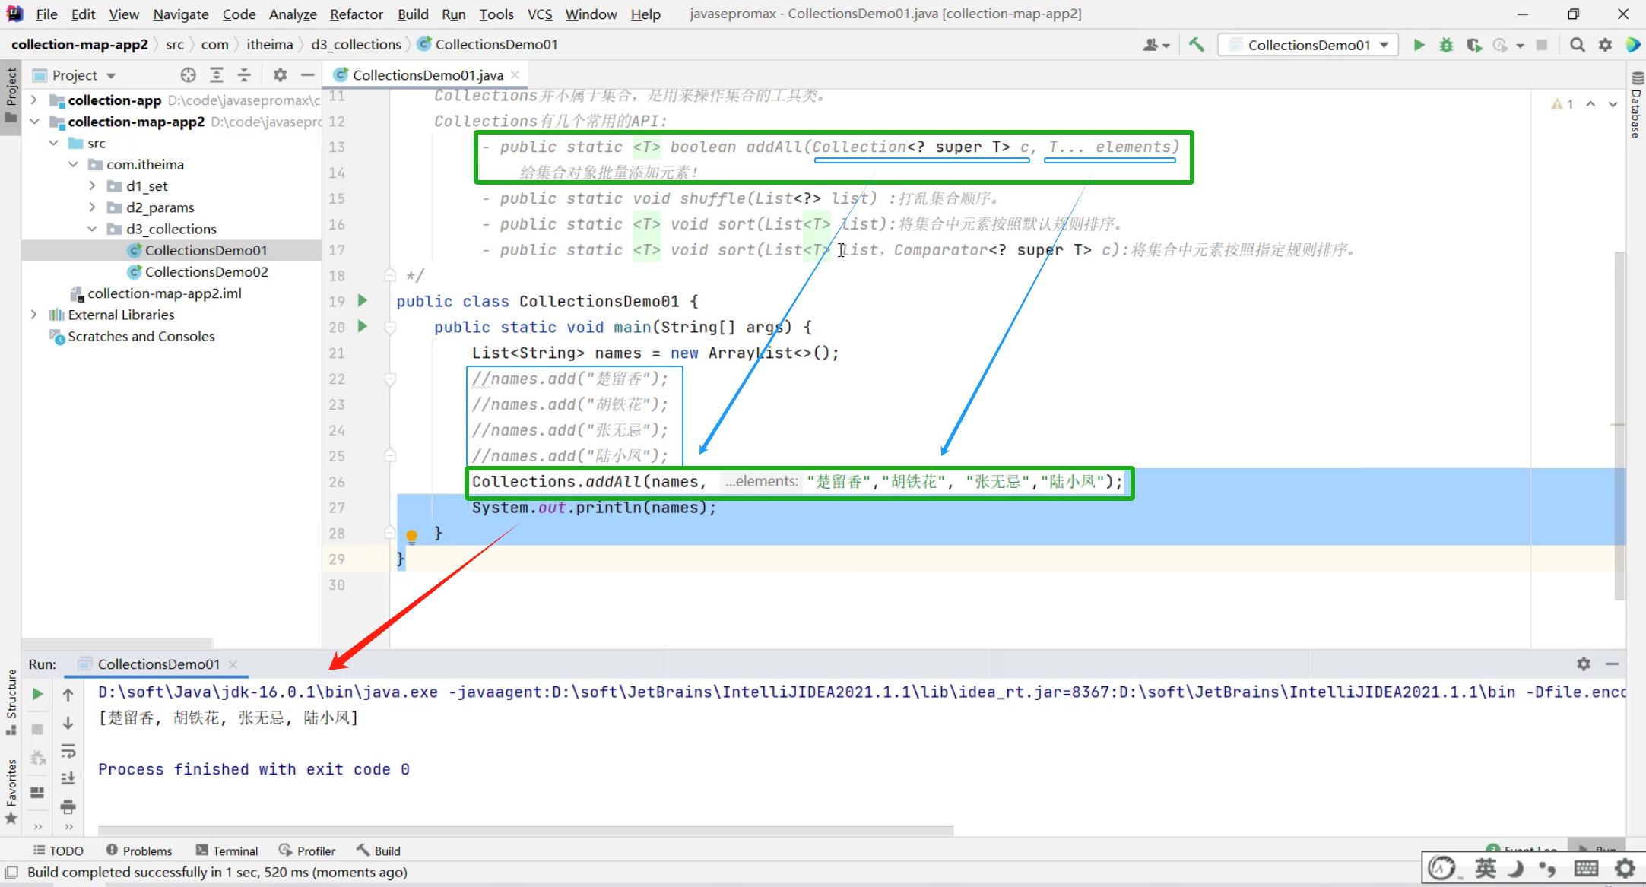
Task: Click the Project panel locate target icon
Action: pyautogui.click(x=188, y=74)
